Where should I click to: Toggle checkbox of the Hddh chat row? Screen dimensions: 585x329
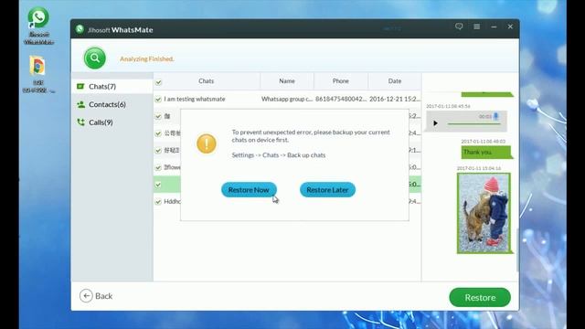(x=158, y=201)
